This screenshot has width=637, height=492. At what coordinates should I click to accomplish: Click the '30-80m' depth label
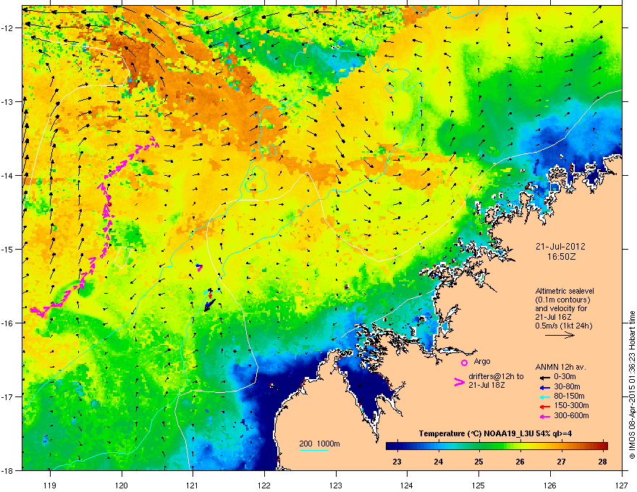[x=567, y=386]
